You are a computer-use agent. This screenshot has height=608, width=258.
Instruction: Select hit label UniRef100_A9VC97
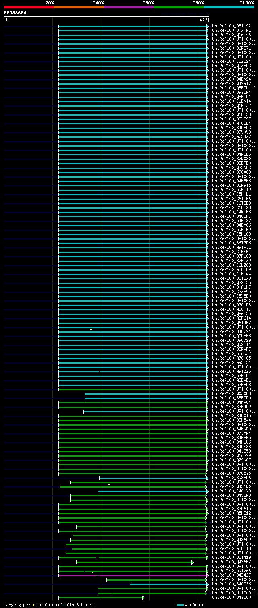coord(231,119)
